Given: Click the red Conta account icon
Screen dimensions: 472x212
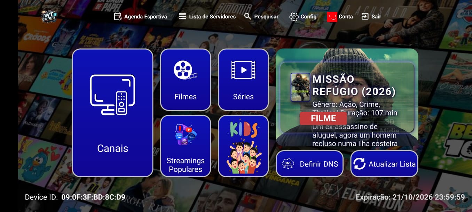Looking at the screenshot, I should pos(332,17).
